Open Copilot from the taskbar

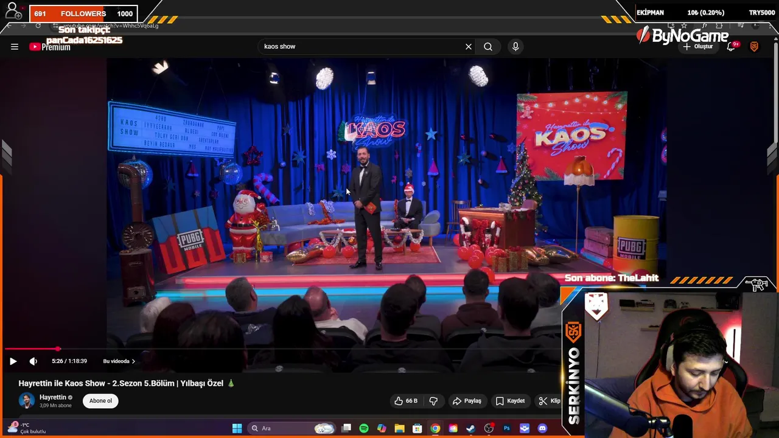(x=382, y=428)
